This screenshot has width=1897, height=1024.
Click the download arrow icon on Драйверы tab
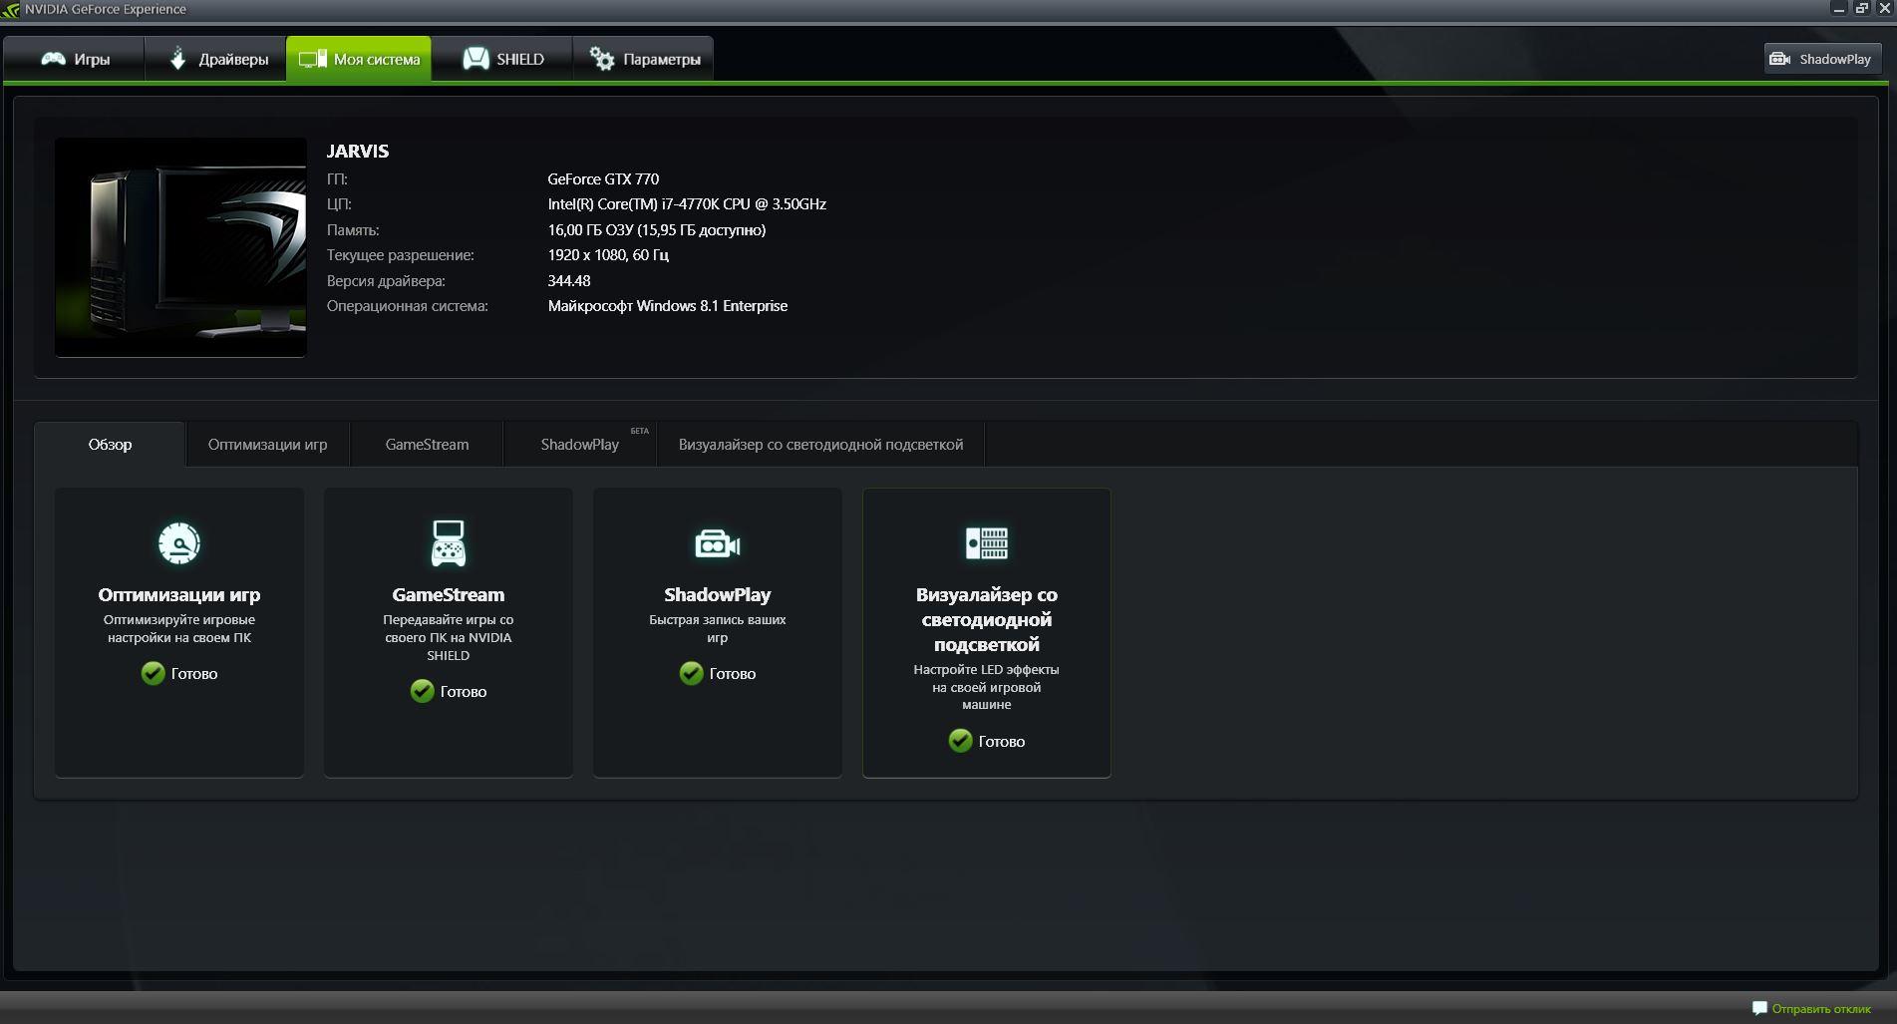[x=178, y=59]
